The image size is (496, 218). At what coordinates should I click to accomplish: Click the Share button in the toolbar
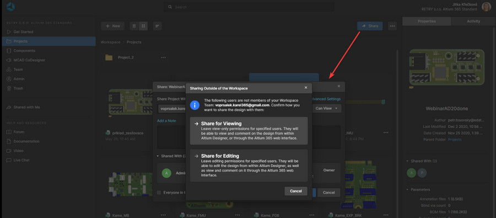pos(370,26)
